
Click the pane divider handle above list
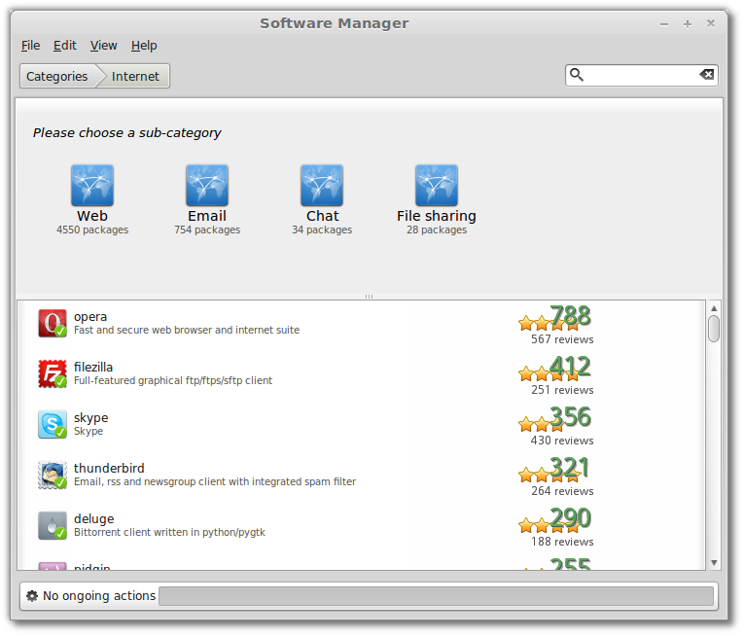tap(370, 297)
